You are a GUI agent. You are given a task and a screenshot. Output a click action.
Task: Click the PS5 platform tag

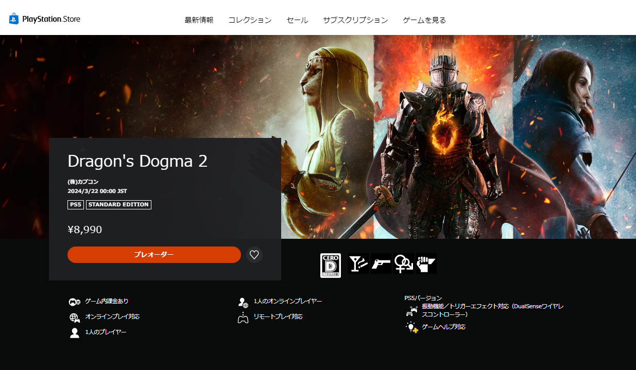(76, 205)
